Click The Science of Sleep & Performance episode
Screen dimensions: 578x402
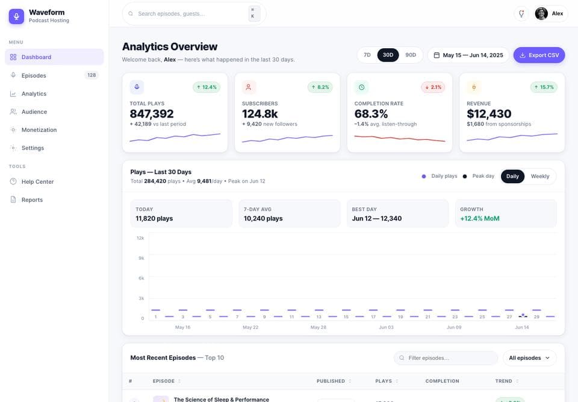click(x=221, y=399)
